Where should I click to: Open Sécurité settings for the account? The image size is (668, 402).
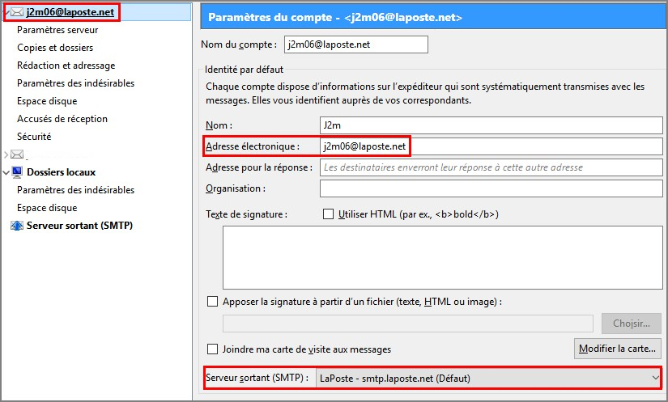(34, 137)
